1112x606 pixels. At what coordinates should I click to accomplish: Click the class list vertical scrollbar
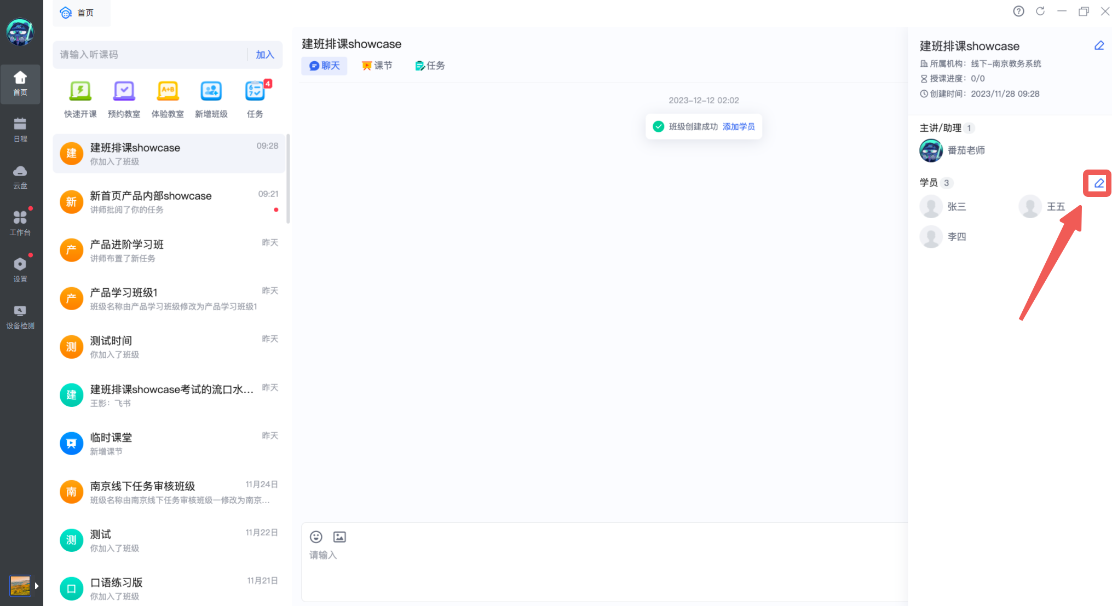[x=288, y=179]
